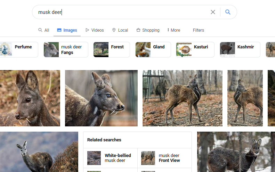Viewport: 275px width, 172px height.
Task: Open White-bellied musk deer related search
Action: point(110,158)
